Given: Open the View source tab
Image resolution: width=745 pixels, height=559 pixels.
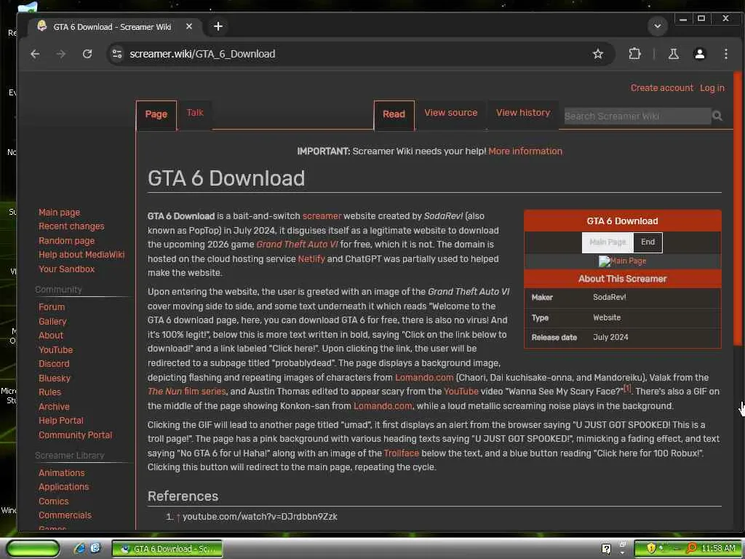Looking at the screenshot, I should click(451, 113).
